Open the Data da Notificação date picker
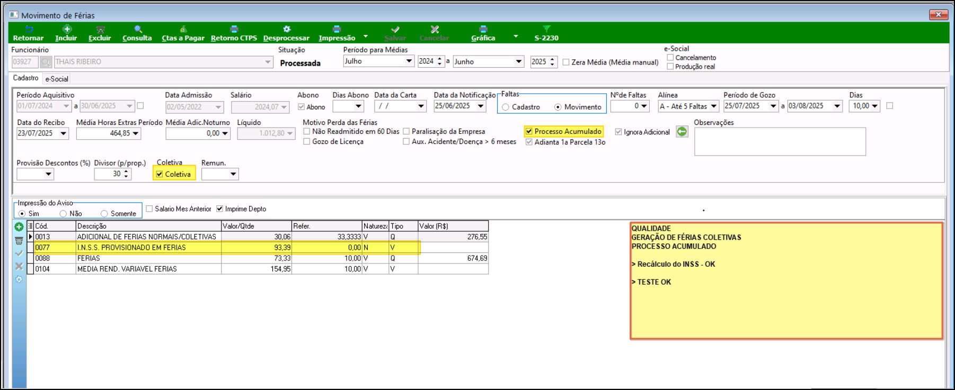This screenshot has height=390, width=955. coord(481,106)
